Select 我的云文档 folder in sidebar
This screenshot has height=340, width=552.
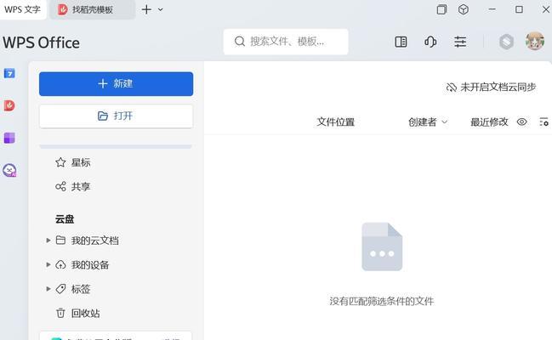(x=94, y=241)
